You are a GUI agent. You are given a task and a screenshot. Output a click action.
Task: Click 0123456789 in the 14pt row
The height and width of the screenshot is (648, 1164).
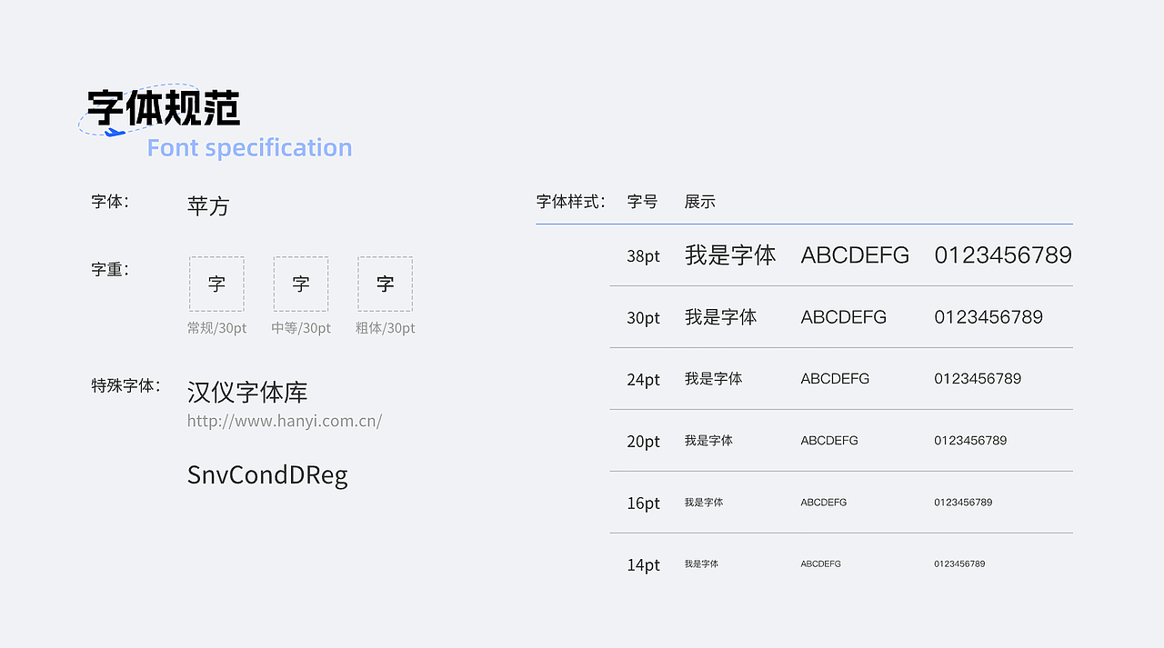point(959,564)
